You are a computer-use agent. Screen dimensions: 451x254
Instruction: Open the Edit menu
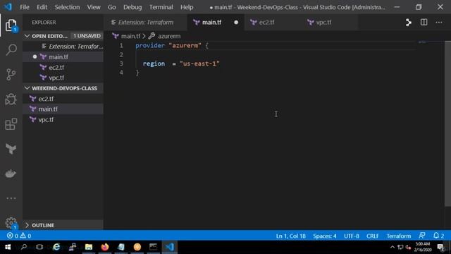[x=42, y=7]
